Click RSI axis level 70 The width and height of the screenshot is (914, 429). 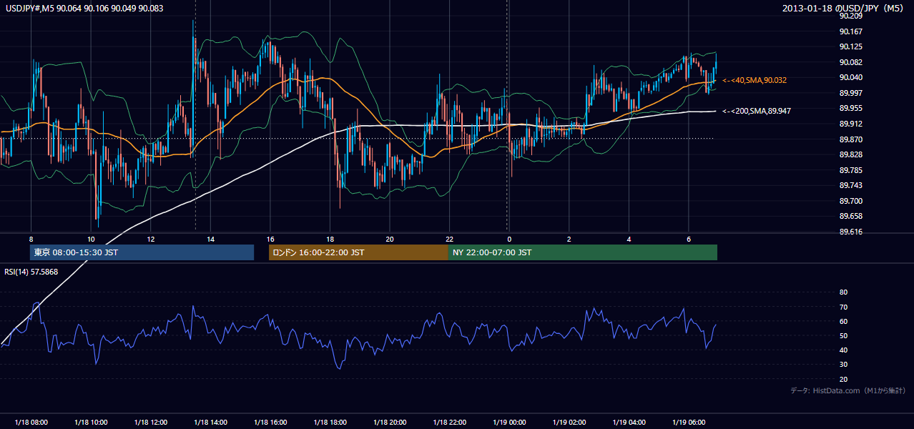pos(843,307)
